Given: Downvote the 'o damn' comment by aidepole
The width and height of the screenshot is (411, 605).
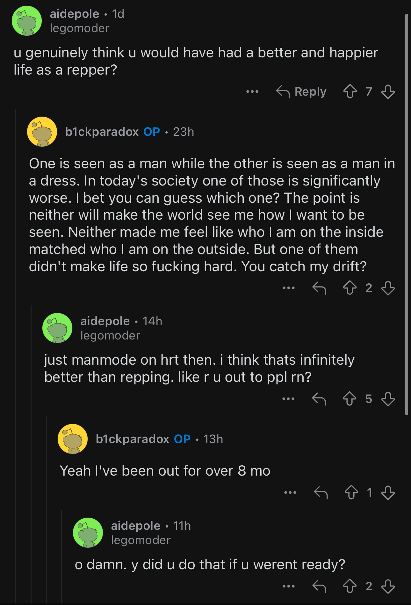Looking at the screenshot, I should 388,586.
